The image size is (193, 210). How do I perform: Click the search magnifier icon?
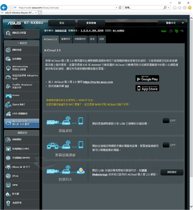(165, 8)
